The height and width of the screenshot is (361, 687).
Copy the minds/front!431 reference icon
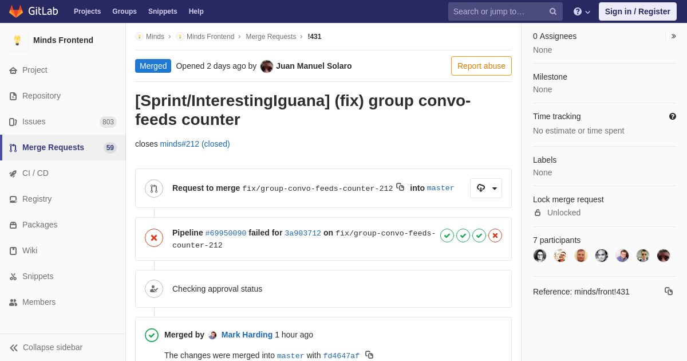[x=669, y=291]
